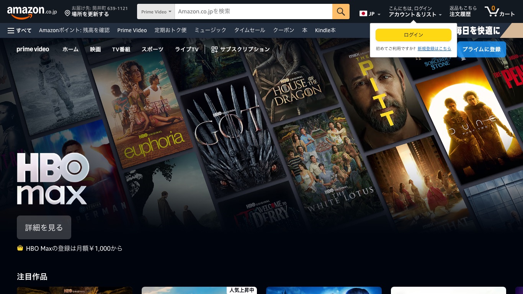
Task: Open 返品もこちら 注文履歴 link
Action: point(463,11)
